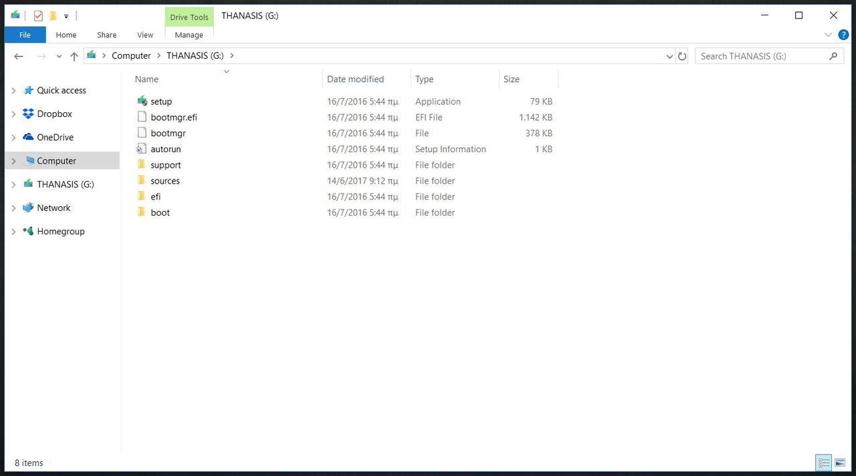Expand the THANASIS (G:) tree node
856x476 pixels.
[13, 184]
